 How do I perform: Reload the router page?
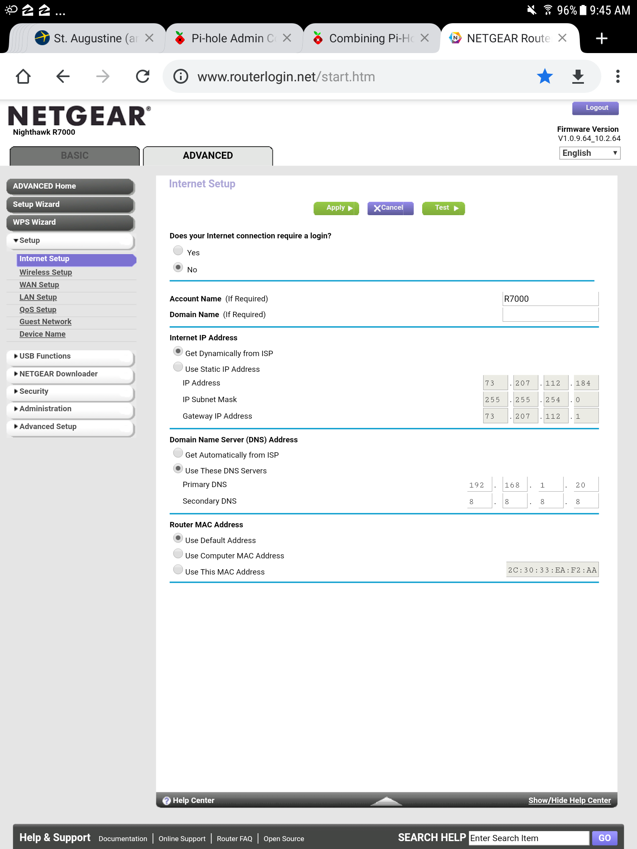point(143,77)
